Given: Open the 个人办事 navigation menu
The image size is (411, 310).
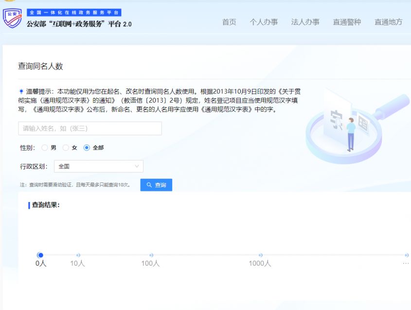Looking at the screenshot, I should [x=264, y=22].
